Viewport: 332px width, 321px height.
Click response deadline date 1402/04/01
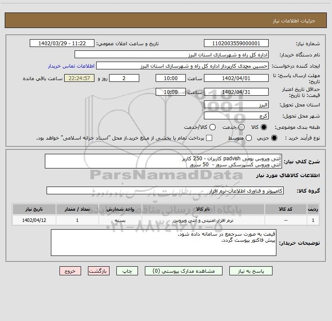click(x=236, y=78)
